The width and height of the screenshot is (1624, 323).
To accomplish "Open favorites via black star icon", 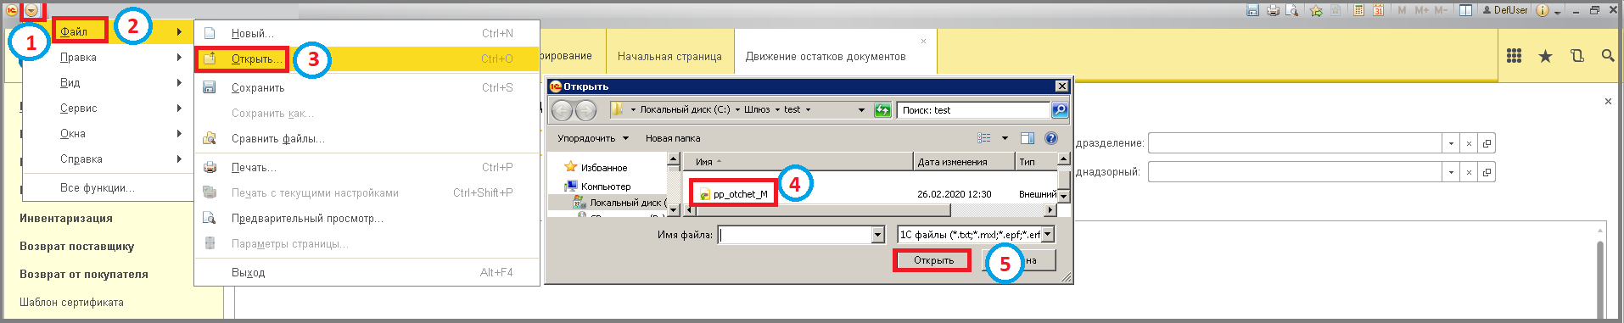I will tap(1545, 56).
